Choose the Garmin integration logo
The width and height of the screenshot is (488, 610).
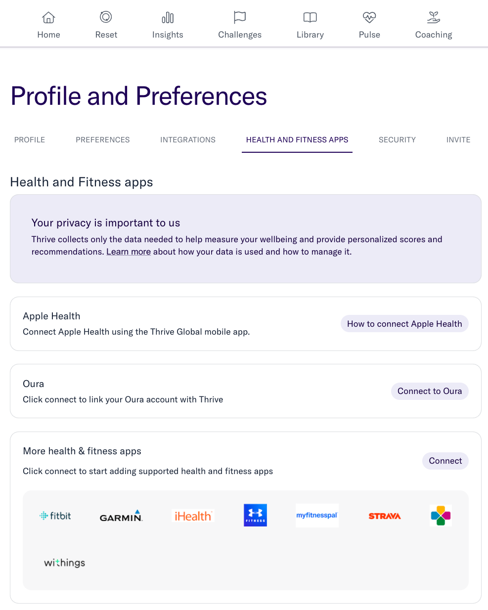click(121, 515)
